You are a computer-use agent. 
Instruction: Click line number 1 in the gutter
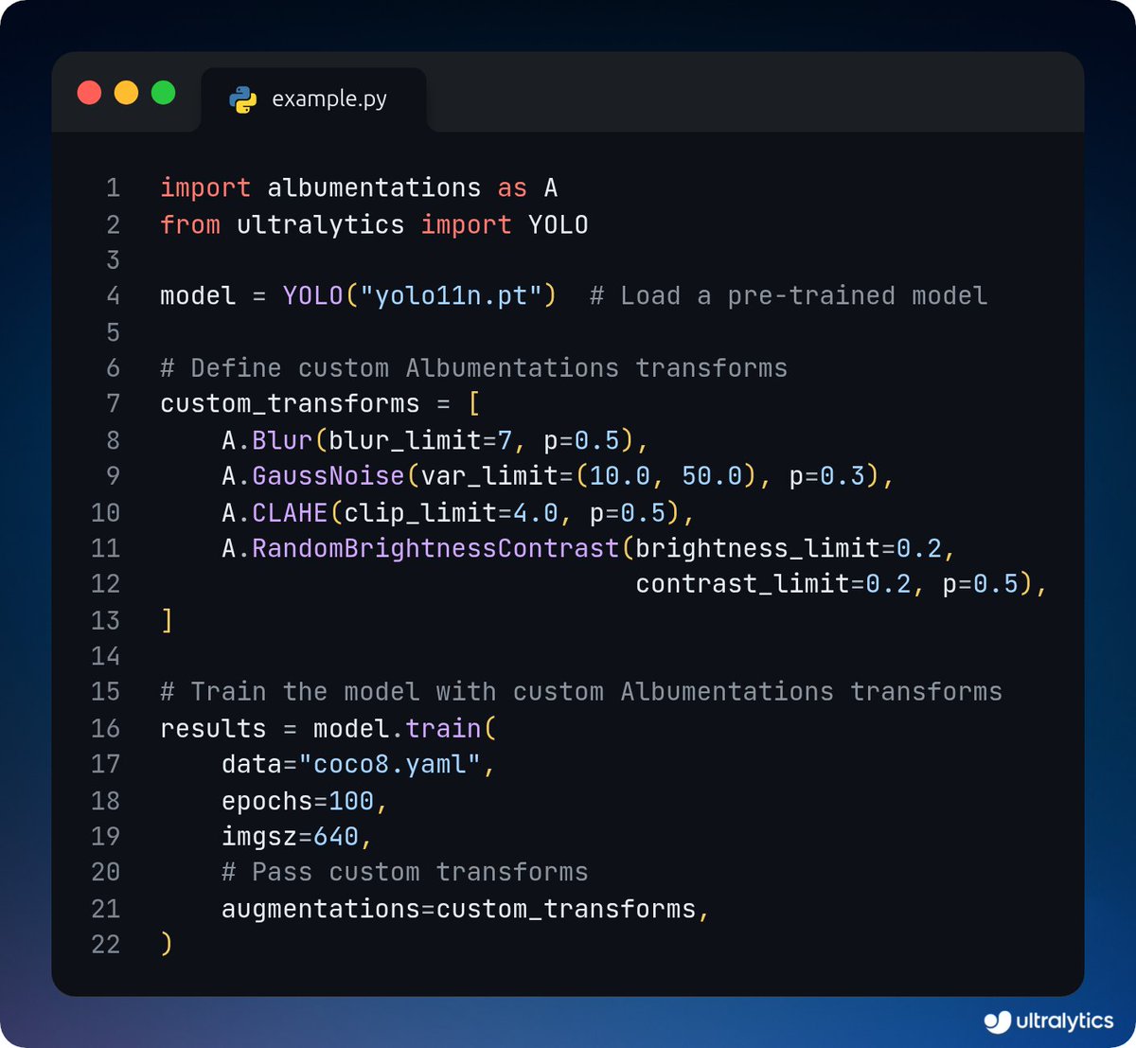click(114, 188)
